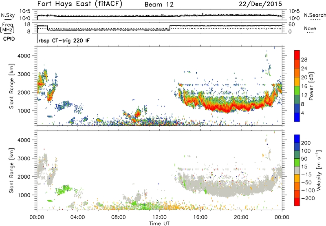Screen dimensions: 326x226
Task: Click the '12:00' time tick label
Action: pos(159,217)
